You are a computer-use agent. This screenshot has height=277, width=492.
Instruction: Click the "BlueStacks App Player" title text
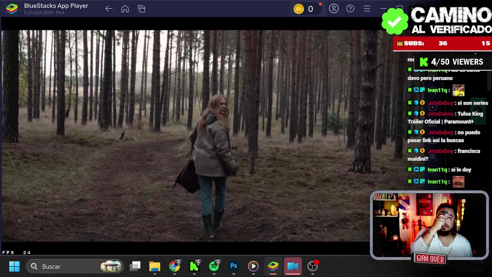(x=56, y=6)
